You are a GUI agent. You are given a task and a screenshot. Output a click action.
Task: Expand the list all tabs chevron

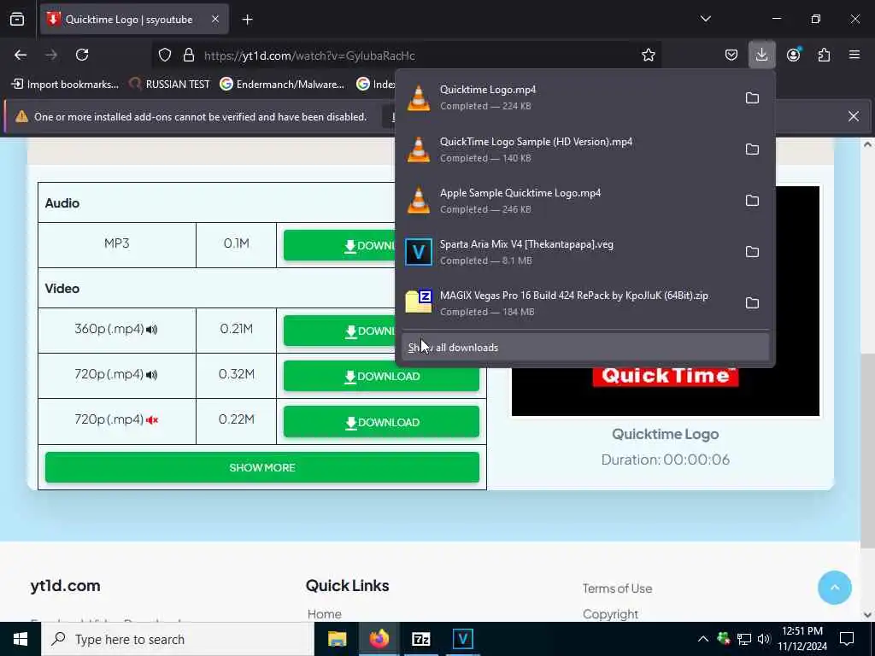[705, 19]
